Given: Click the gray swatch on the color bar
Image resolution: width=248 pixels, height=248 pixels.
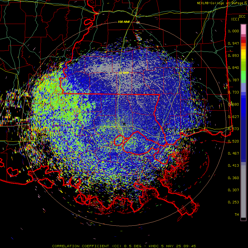Looking at the screenshot, I should tap(243, 192).
